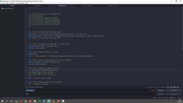
Task: Open the Chrome taskbar icon
Action: pyautogui.click(x=26, y=101)
